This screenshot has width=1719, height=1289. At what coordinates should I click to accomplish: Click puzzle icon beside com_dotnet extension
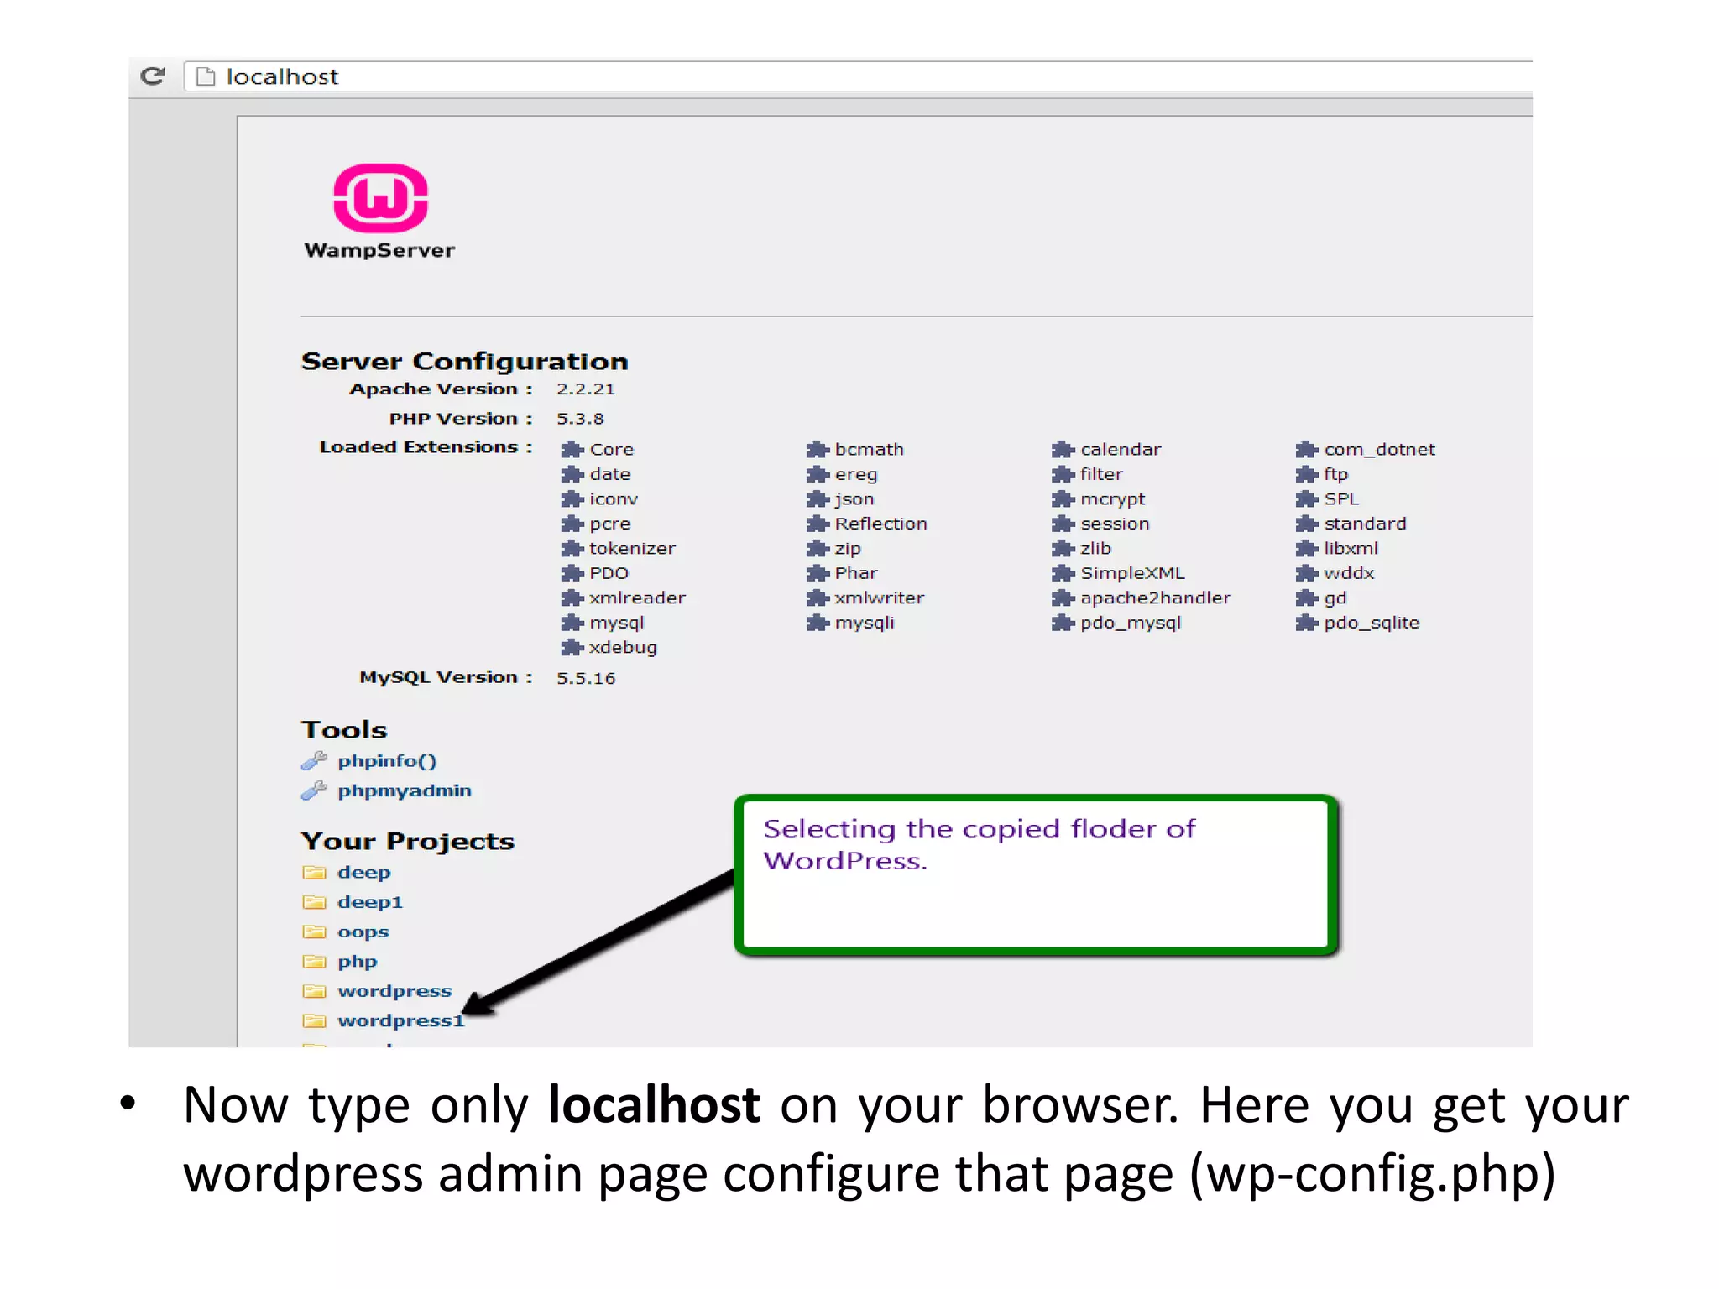point(1307,450)
